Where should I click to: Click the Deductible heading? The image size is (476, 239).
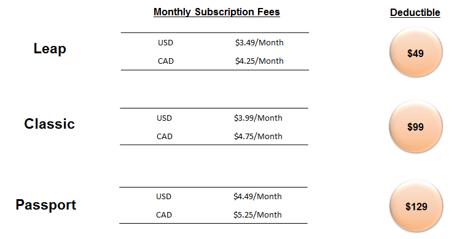415,12
